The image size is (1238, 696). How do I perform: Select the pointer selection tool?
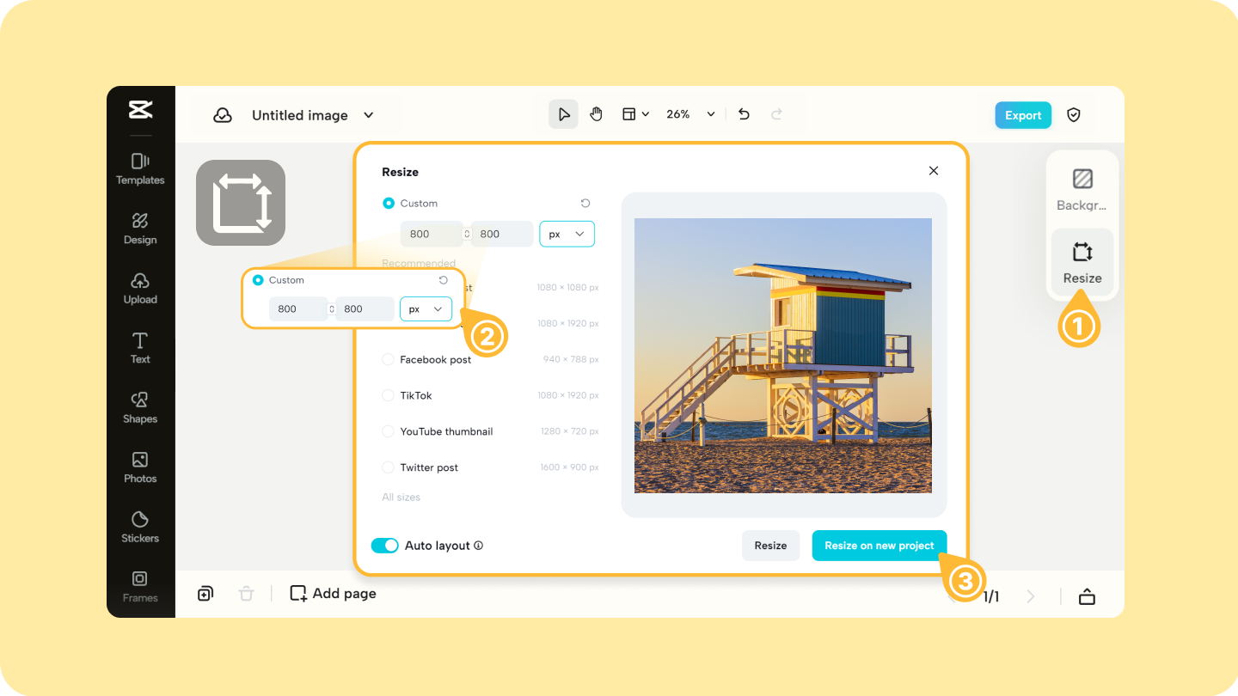564,114
